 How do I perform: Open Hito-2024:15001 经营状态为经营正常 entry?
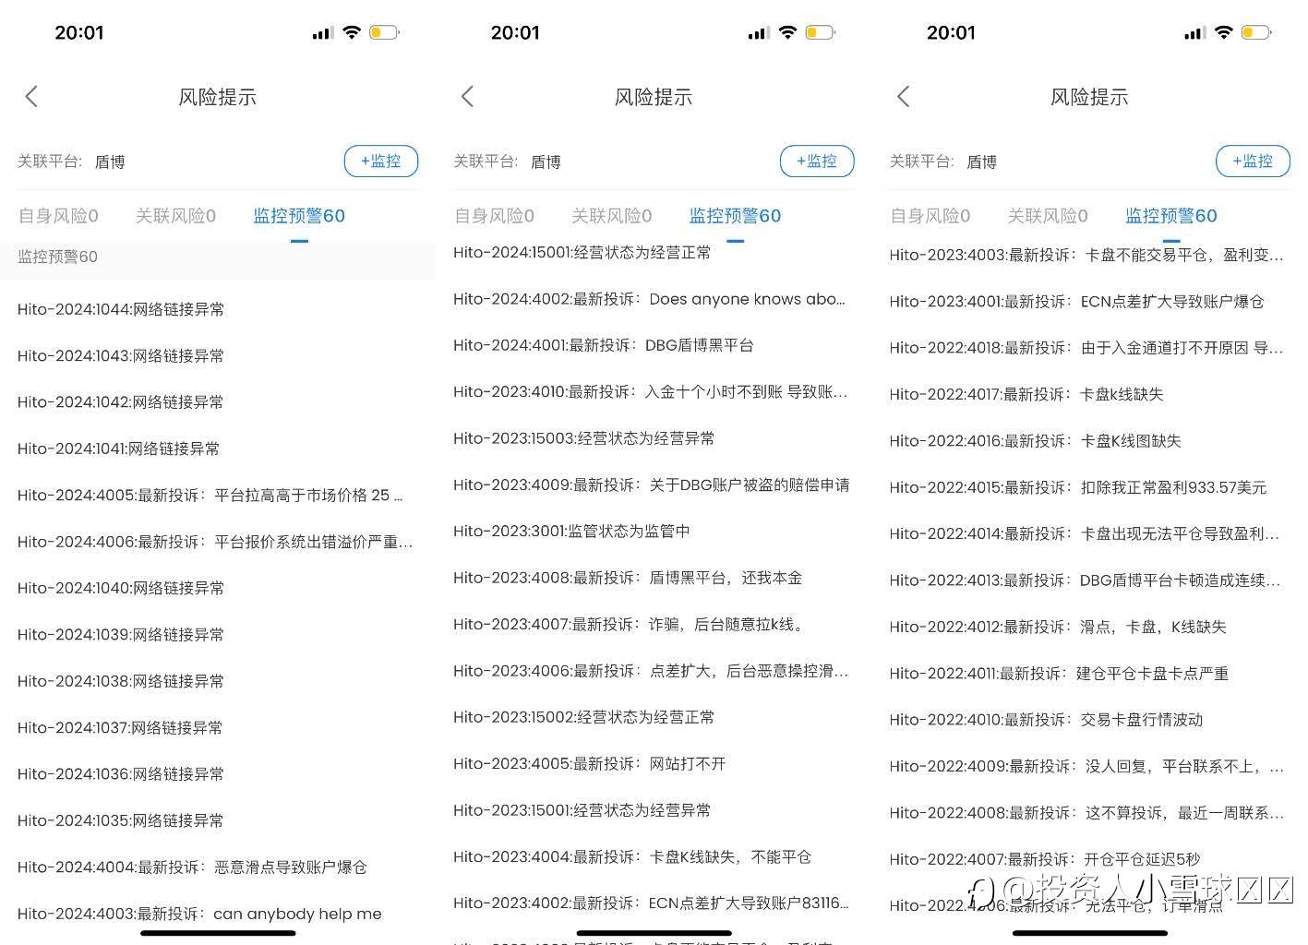coord(582,252)
